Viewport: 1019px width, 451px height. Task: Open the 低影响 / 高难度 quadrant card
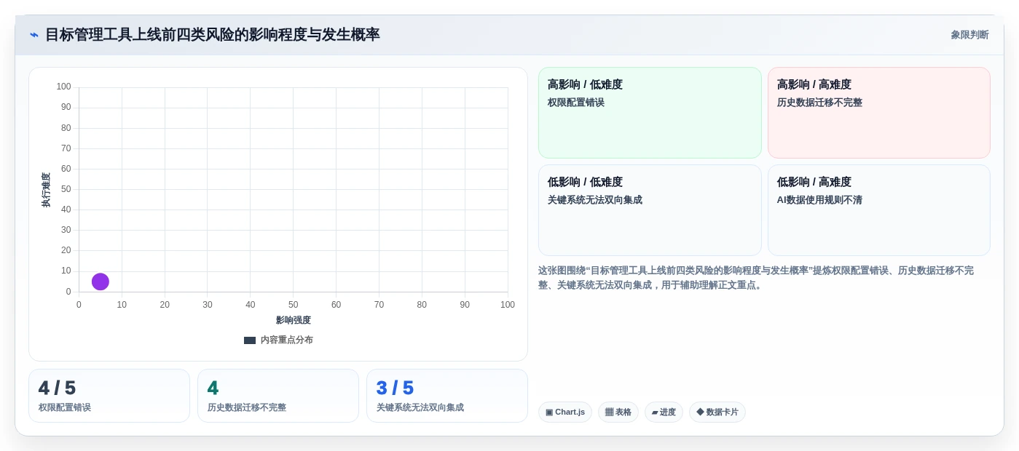click(x=879, y=210)
